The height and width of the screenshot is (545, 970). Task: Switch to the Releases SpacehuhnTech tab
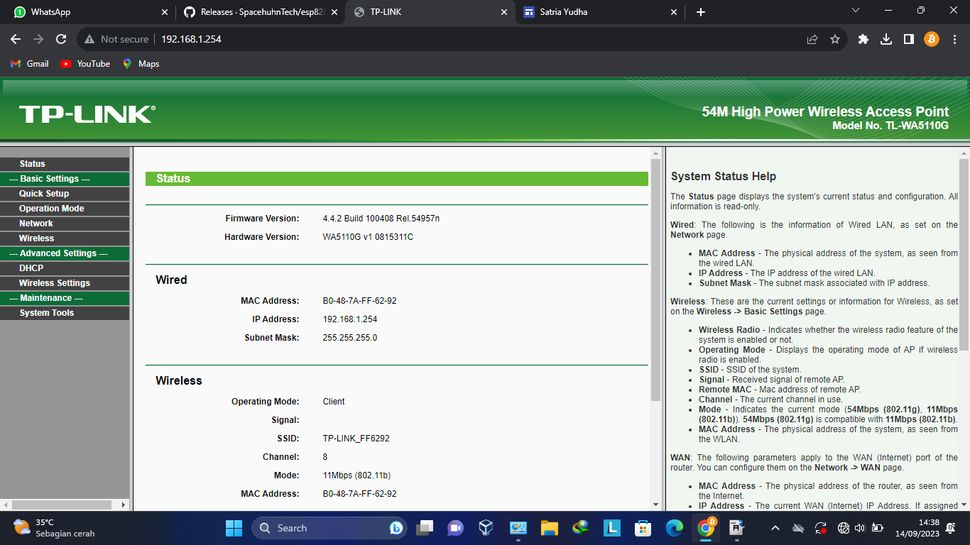tap(260, 12)
